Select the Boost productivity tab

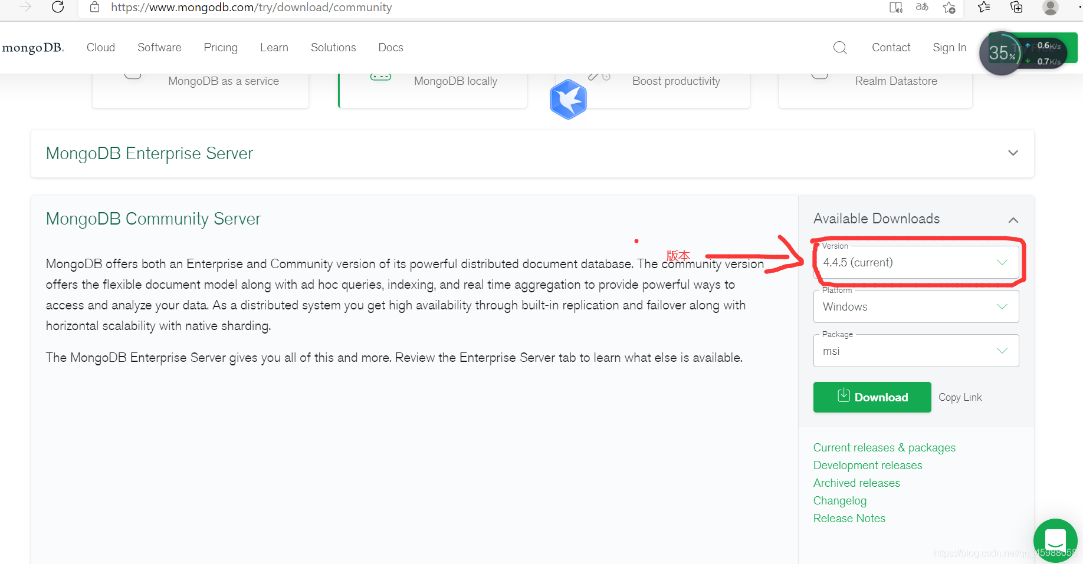[652, 91]
